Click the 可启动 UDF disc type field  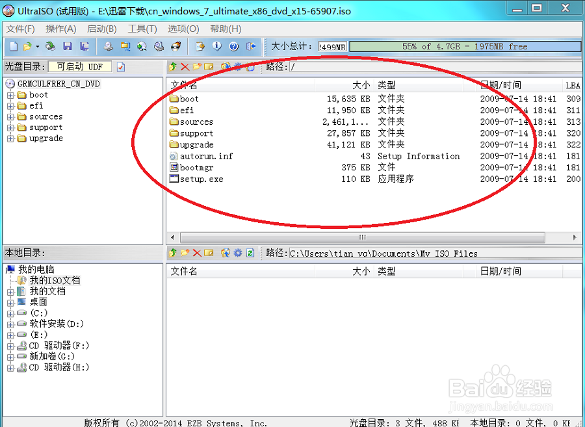(x=80, y=67)
